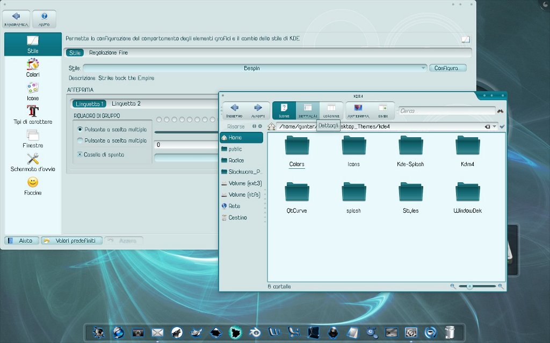Open Volume (ntfs) in places panel
Viewport: 550px width, 343px height.
[241, 195]
